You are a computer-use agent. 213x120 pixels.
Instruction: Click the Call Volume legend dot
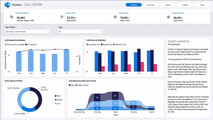[26, 44]
